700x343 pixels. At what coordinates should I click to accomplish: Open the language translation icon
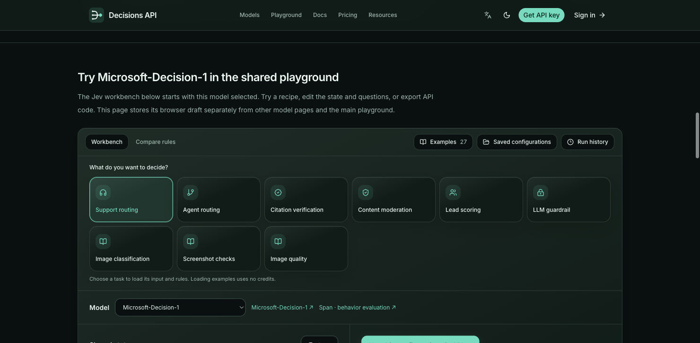[488, 15]
